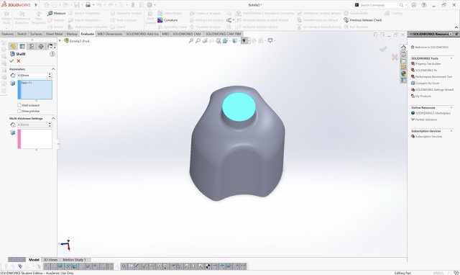Confirm with green check in viewport corner

[x=383, y=49]
